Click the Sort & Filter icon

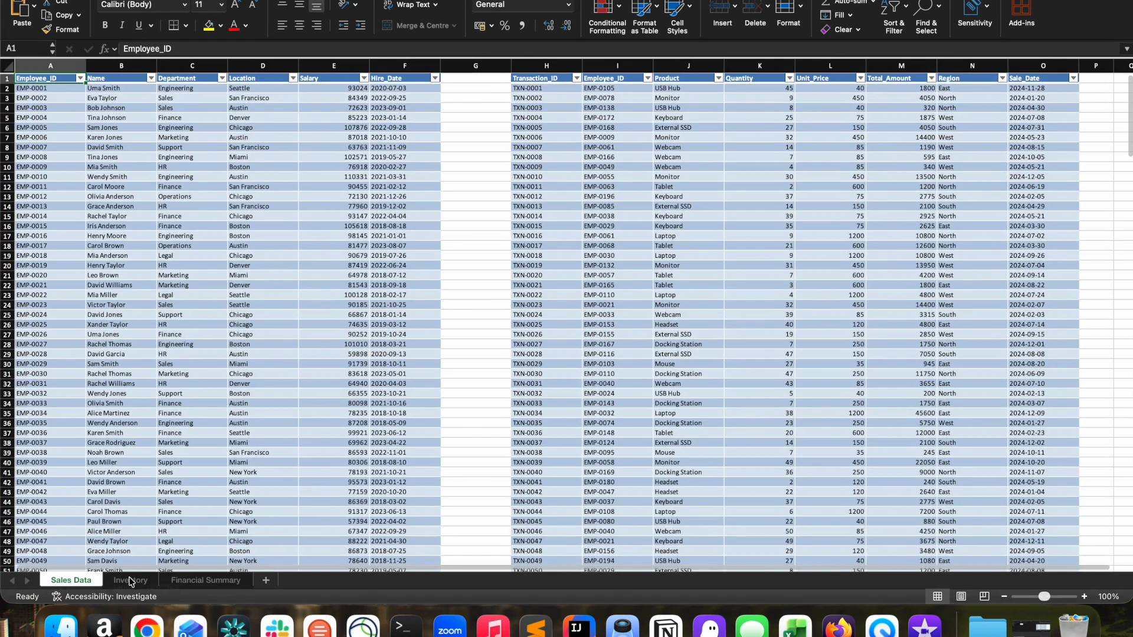(893, 18)
